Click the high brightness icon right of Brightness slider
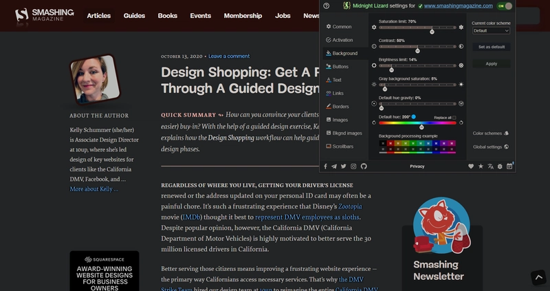This screenshot has height=291, width=550. pos(461,65)
